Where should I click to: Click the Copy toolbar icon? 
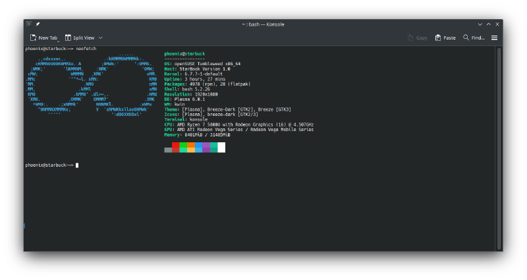coord(418,38)
